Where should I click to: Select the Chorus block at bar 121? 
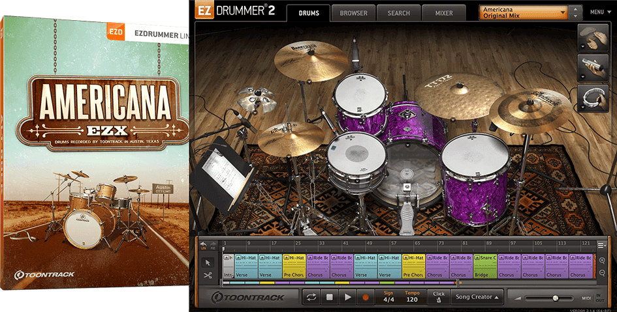click(x=581, y=266)
